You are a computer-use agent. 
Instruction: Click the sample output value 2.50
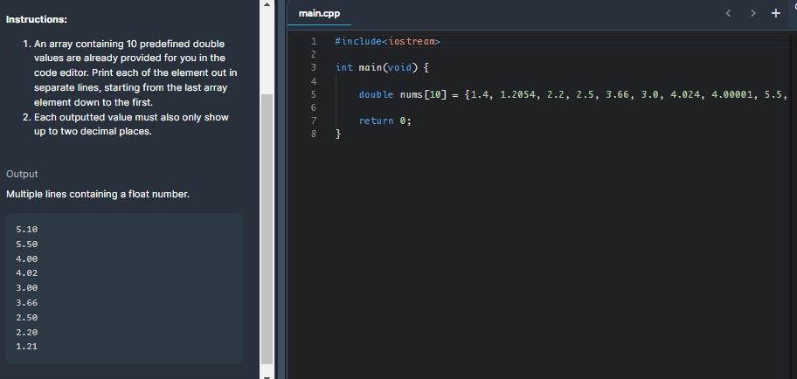click(x=27, y=318)
